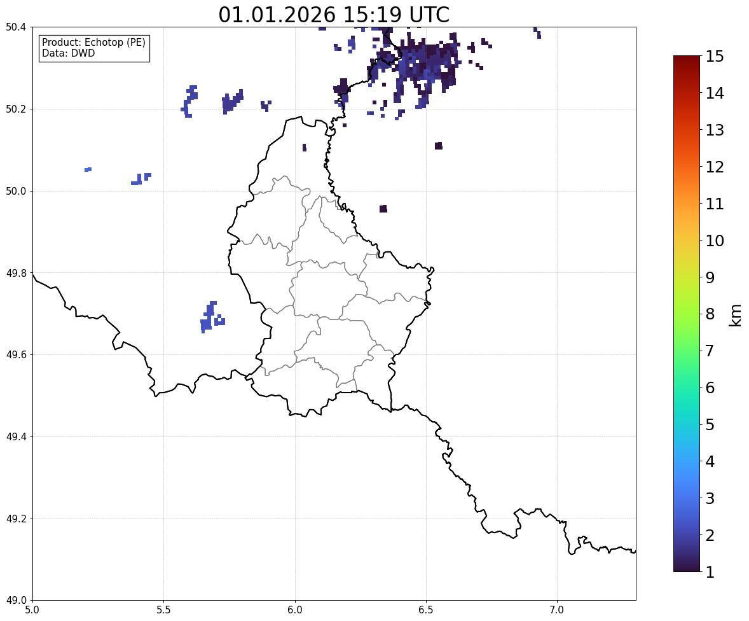Click the title '01.01.2026 15:19 UTC'
749x621 pixels.
click(x=334, y=15)
